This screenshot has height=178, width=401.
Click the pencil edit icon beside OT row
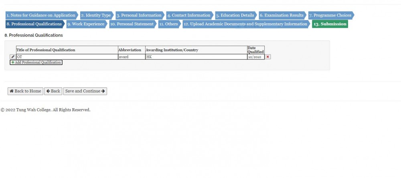coord(13,57)
